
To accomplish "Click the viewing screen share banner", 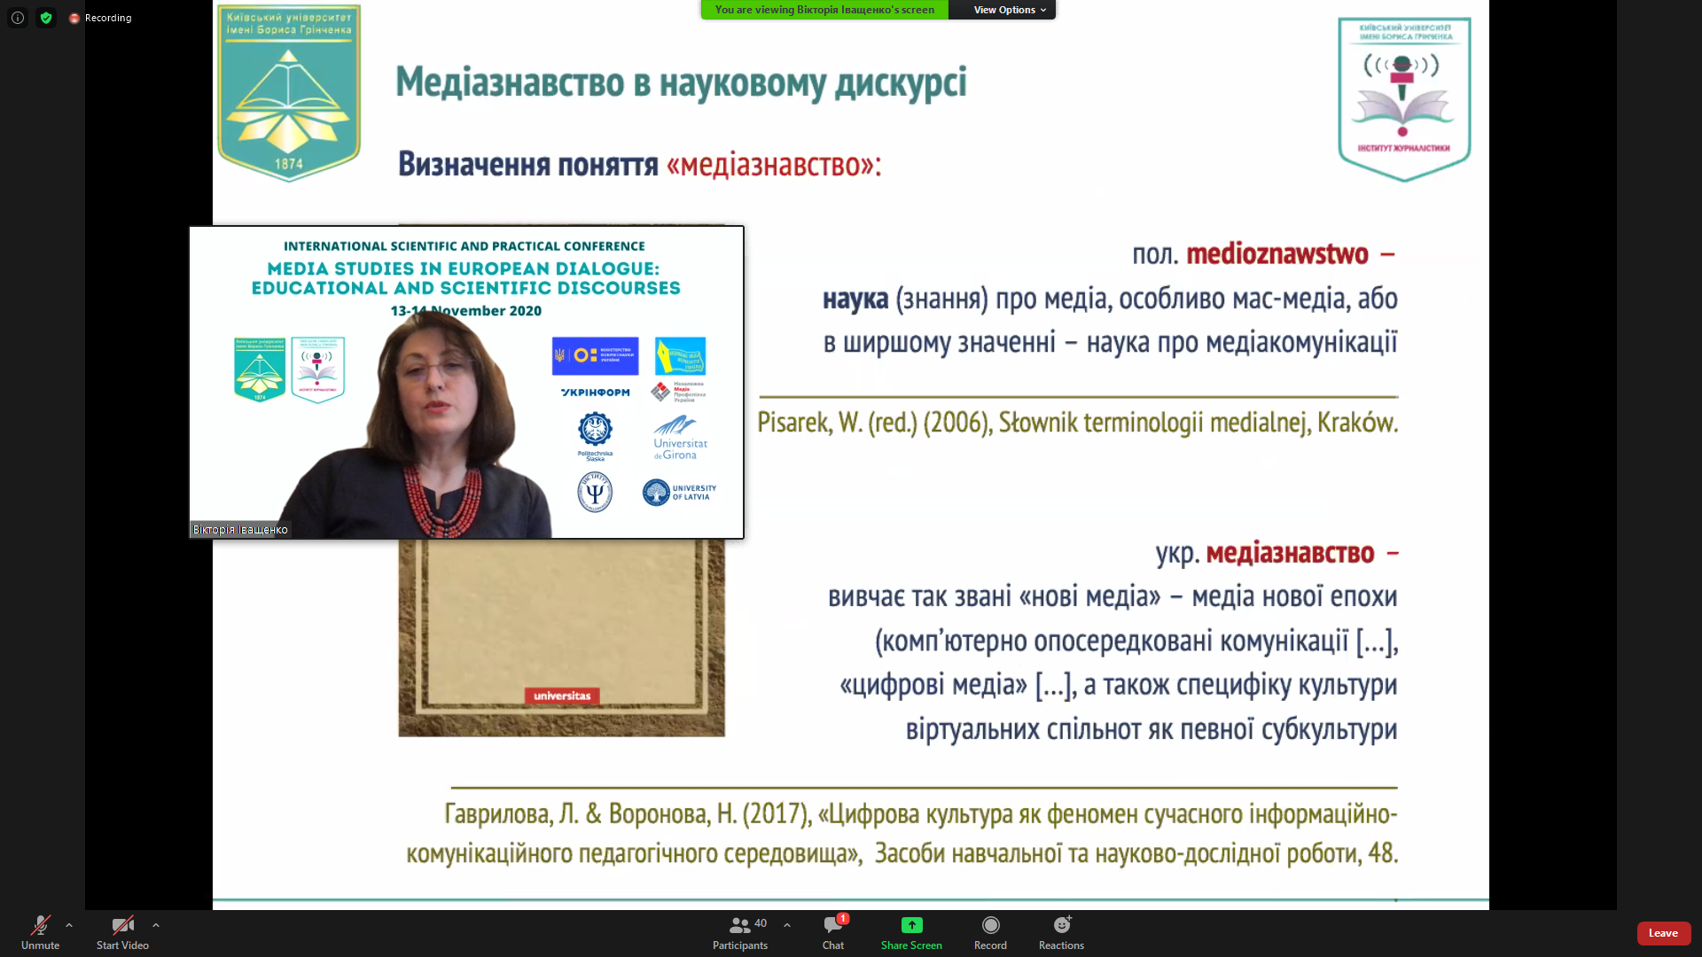I will click(x=824, y=10).
